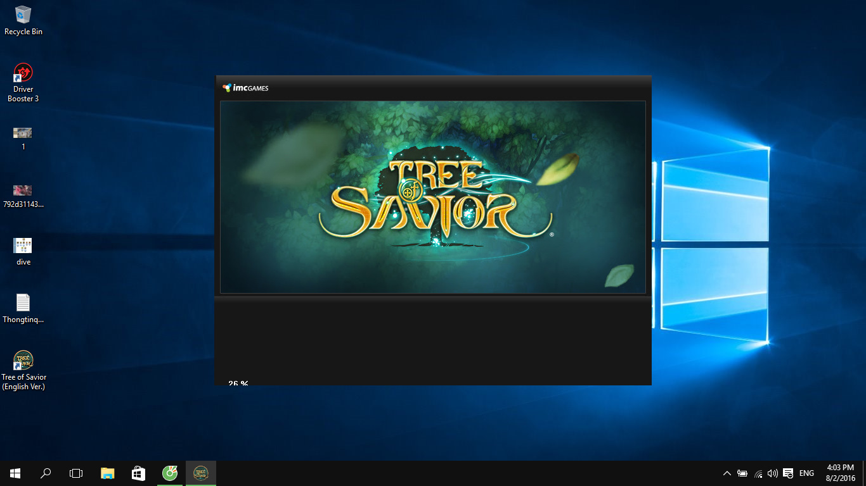Image resolution: width=866 pixels, height=486 pixels.
Task: Open the volume control in system tray
Action: (772, 473)
